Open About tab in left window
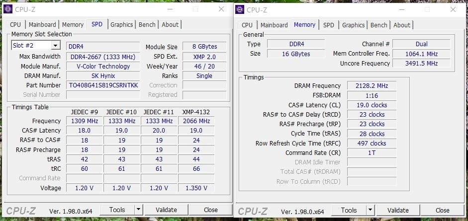The image size is (468, 221). [x=170, y=25]
